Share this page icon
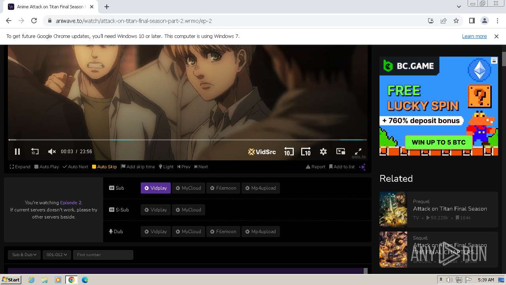The height and width of the screenshot is (285, 506). click(444, 21)
